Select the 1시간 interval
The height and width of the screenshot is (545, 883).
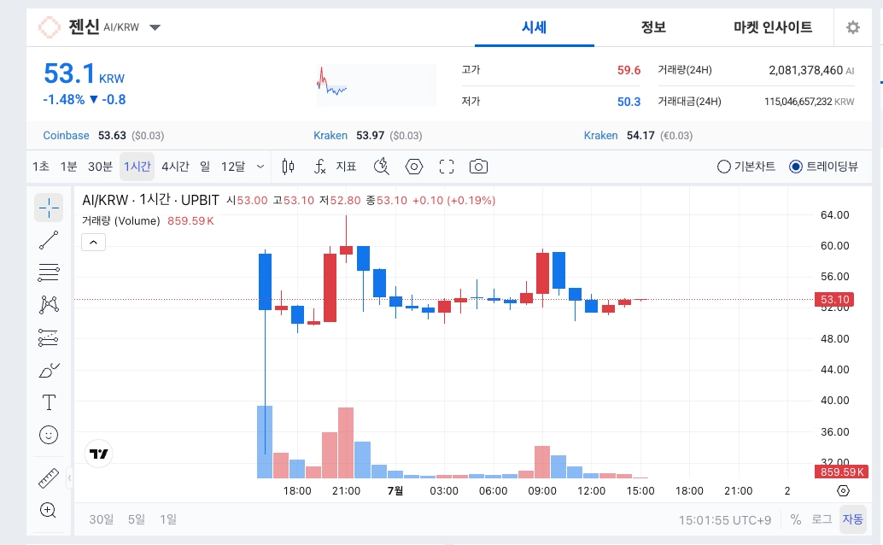[137, 167]
